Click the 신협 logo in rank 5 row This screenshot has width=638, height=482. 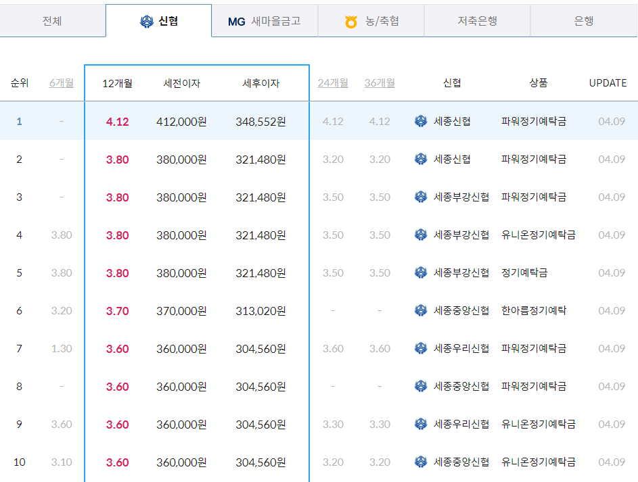tap(421, 272)
